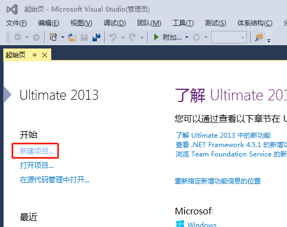Click the Undo arrow icon
The image size is (287, 227).
click(x=113, y=37)
